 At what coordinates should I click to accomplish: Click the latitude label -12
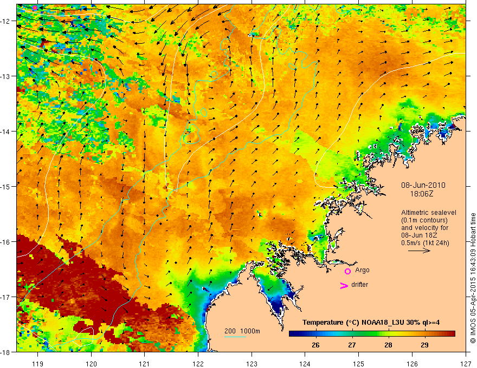[6, 21]
